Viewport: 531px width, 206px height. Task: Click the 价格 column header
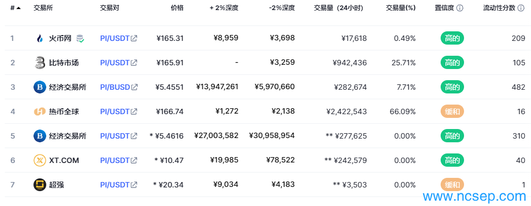coord(177,8)
